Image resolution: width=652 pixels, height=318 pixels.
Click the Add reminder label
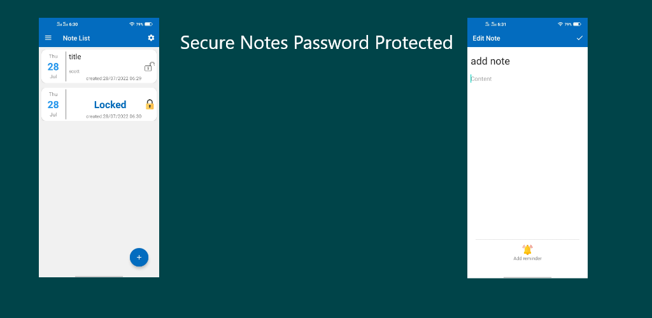(x=527, y=259)
